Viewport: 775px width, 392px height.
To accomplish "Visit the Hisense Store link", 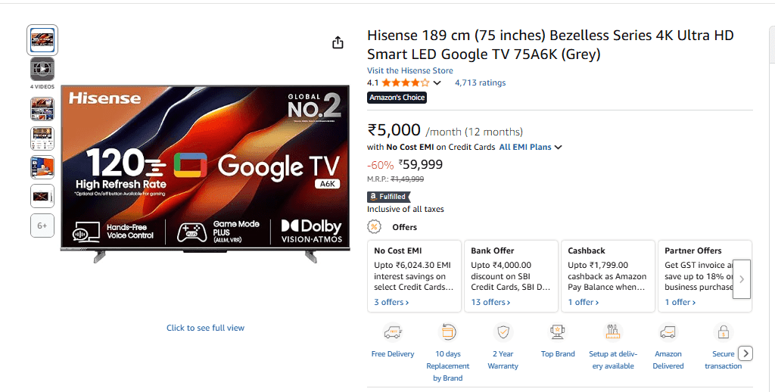I will (410, 70).
